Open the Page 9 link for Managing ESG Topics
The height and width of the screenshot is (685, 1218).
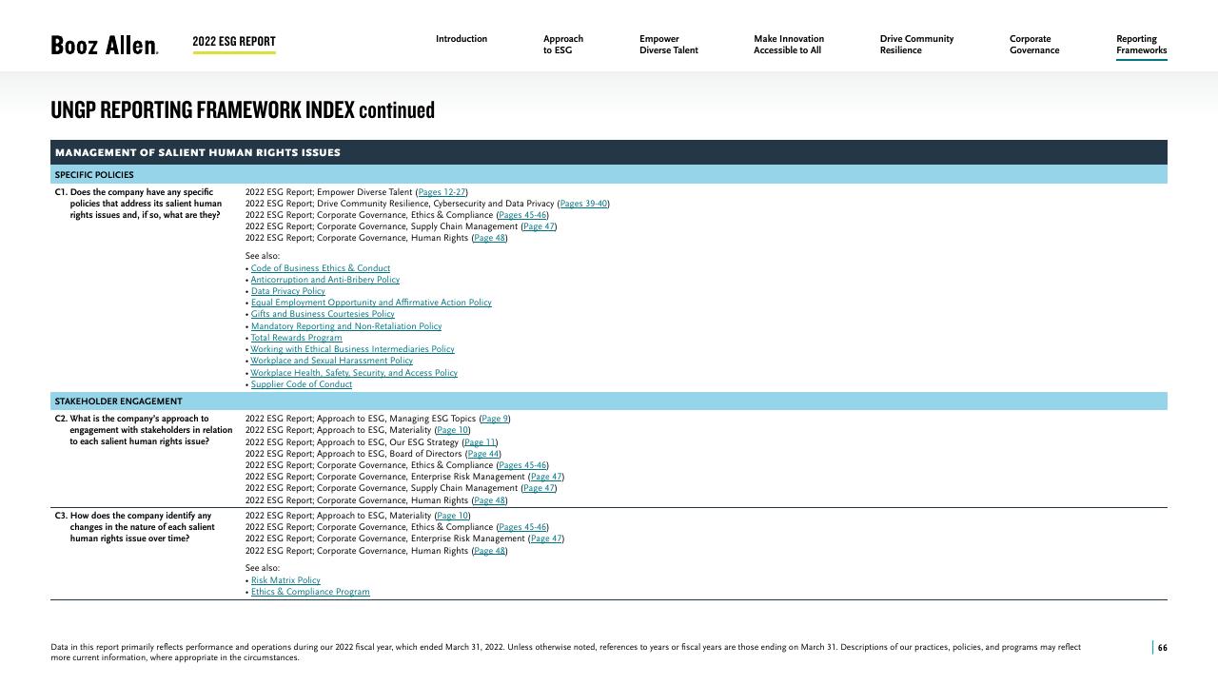point(495,419)
